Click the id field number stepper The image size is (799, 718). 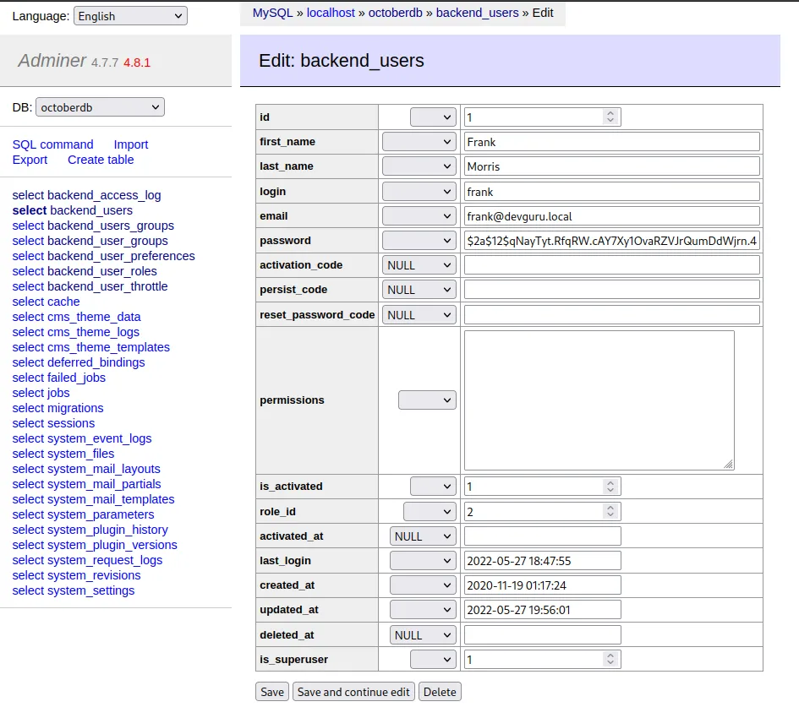[x=610, y=117]
